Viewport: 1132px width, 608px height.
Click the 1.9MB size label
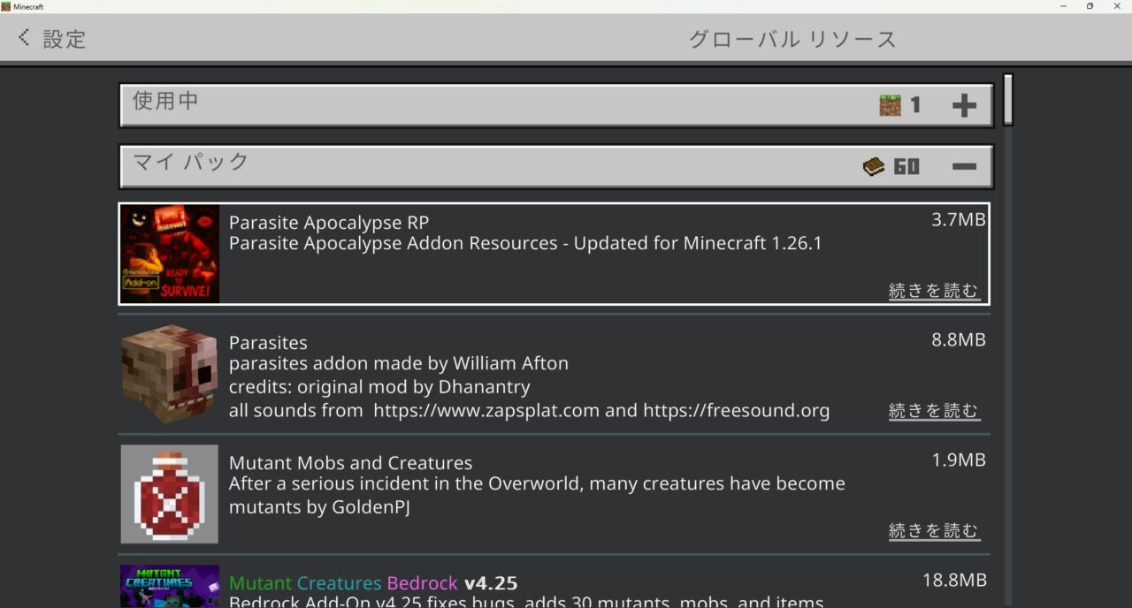[x=959, y=460]
